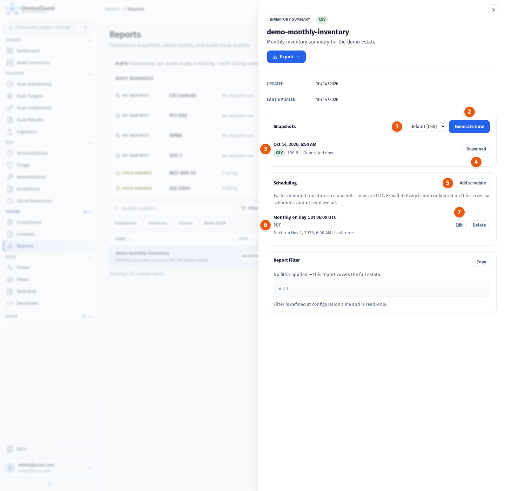Open Exceptions in the sidebar

(x=48, y=189)
